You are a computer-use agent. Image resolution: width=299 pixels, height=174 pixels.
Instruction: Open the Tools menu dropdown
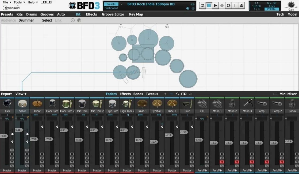click(19, 2)
